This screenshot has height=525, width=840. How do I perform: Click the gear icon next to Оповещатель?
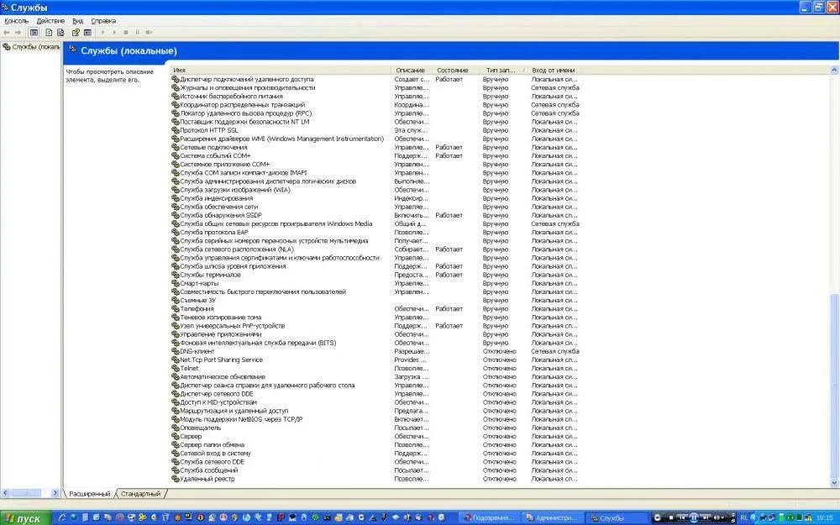click(x=176, y=428)
